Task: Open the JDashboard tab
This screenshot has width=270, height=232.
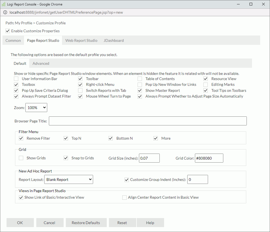Action: pyautogui.click(x=114, y=40)
